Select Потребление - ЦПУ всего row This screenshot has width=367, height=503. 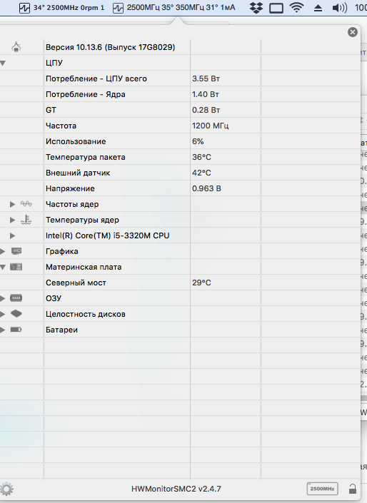click(180, 78)
